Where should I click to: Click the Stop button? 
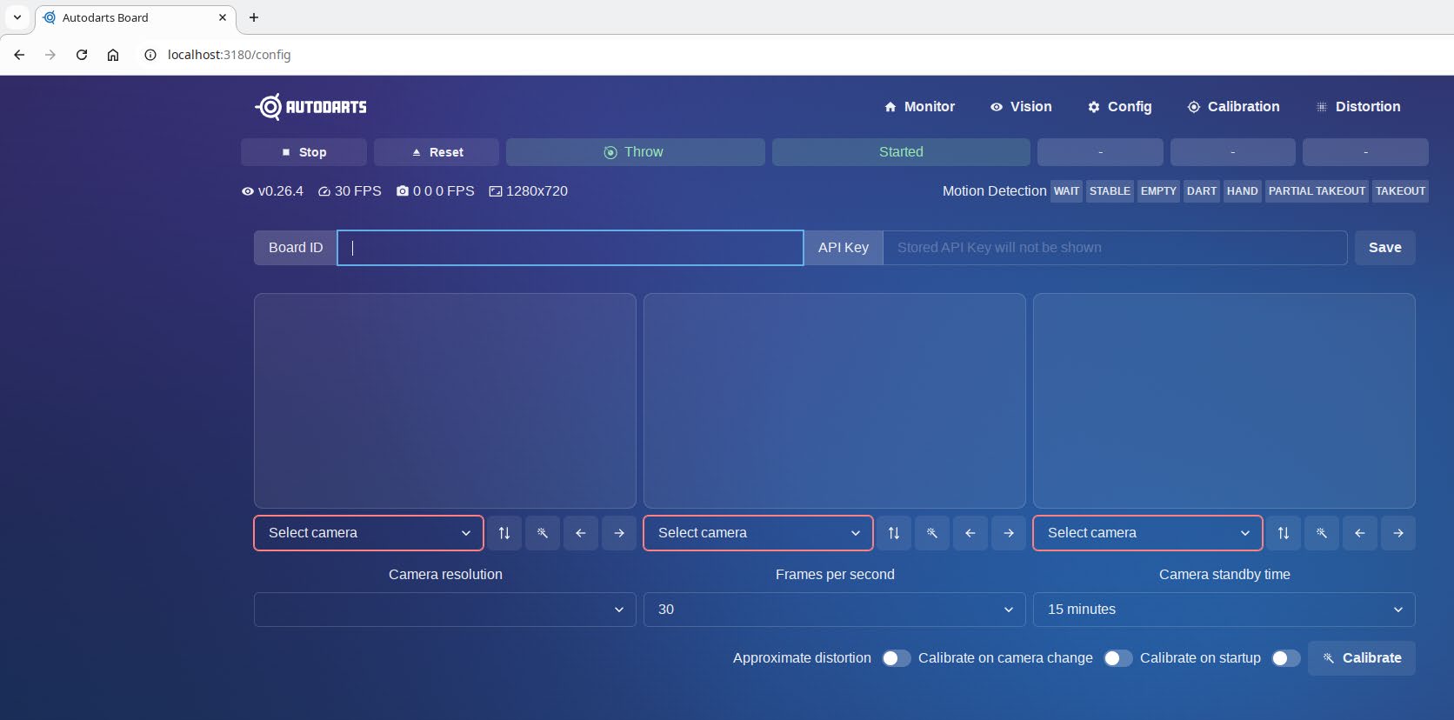point(303,152)
